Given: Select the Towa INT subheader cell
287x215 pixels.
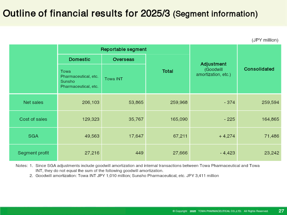Looking at the screenshot, I should coord(123,79).
